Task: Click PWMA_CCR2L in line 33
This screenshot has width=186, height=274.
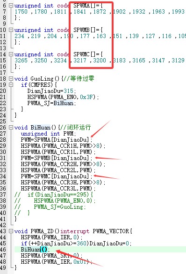Action: [x=60, y=170]
